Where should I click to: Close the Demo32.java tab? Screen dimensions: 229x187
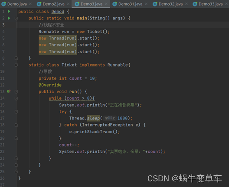tap(186, 4)
